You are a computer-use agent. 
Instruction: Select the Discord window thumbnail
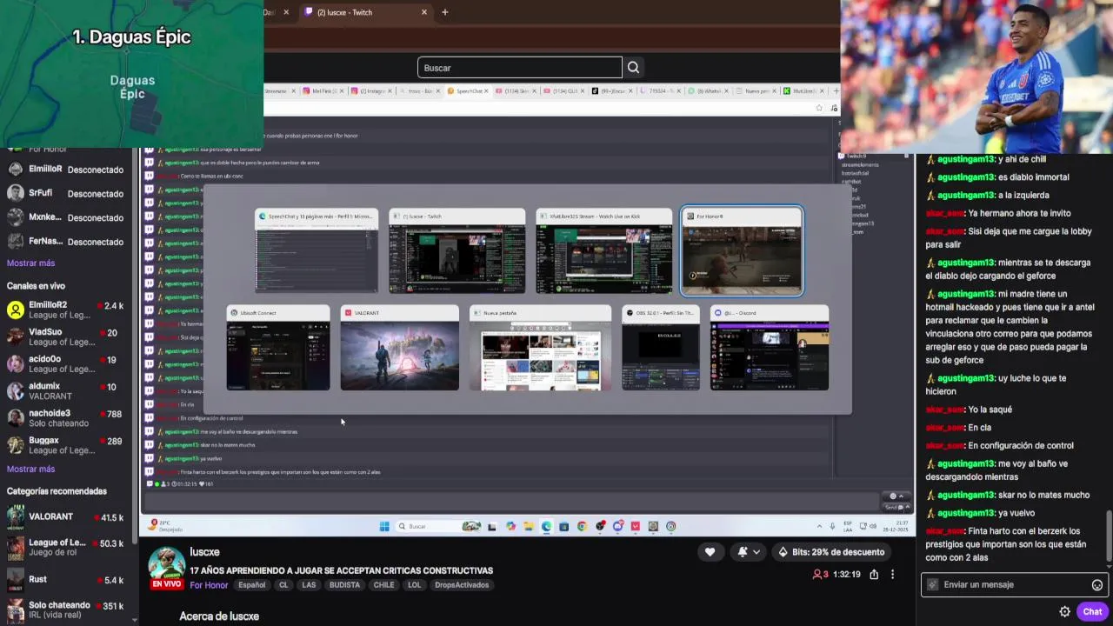coord(770,348)
